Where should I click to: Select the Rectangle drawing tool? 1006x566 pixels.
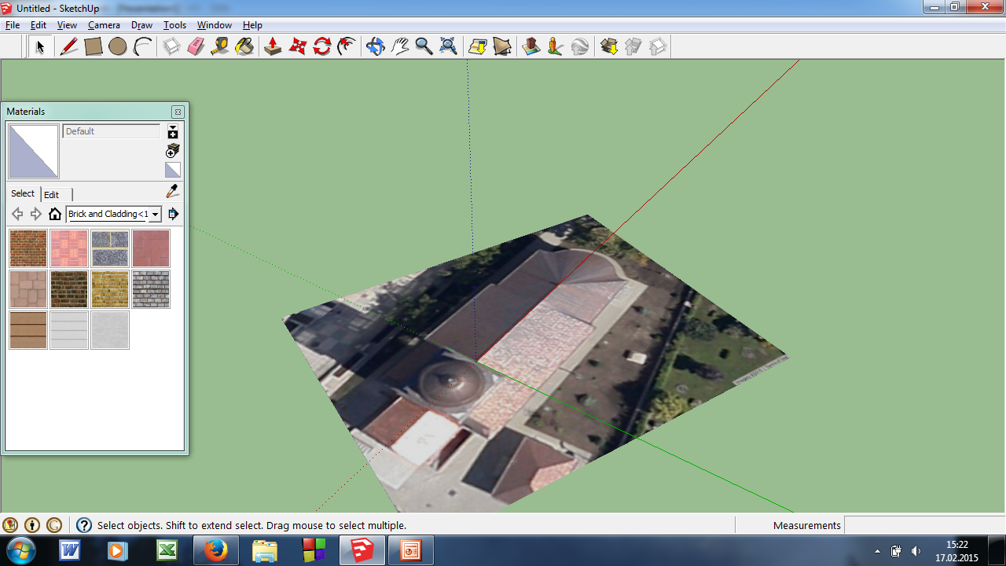(94, 47)
